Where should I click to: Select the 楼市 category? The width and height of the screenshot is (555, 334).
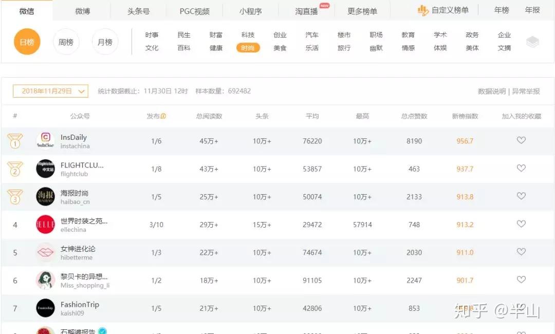[344, 35]
